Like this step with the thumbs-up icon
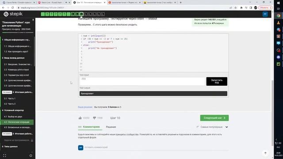The image size is (283, 159). (80, 118)
